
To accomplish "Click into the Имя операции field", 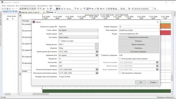I will [x=139, y=30].
